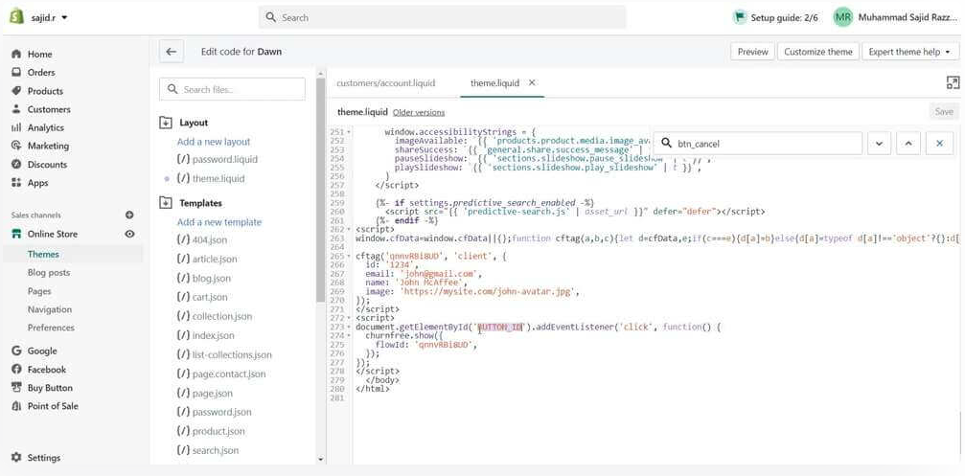Open page.contact.json template
The width and height of the screenshot is (965, 476).
click(229, 374)
